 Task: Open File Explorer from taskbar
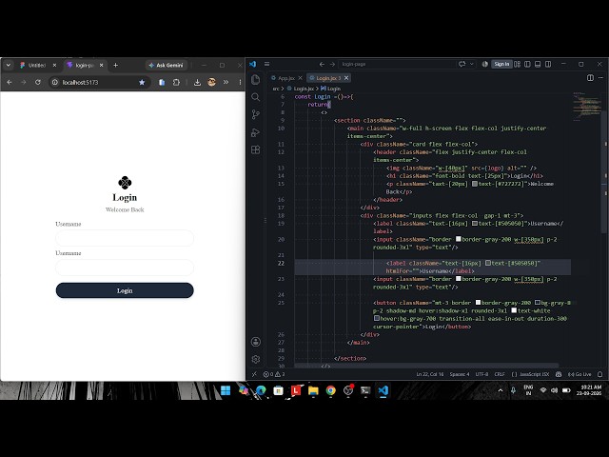(313, 390)
